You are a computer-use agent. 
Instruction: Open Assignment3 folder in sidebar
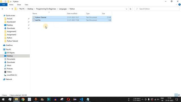[12, 35]
